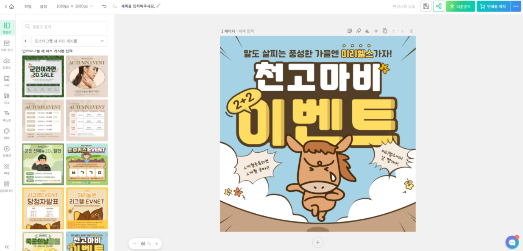Image resolution: width=523 pixels, height=251 pixels.
Task: Collapse the side panel with double chevron
Action: (x=7, y=247)
